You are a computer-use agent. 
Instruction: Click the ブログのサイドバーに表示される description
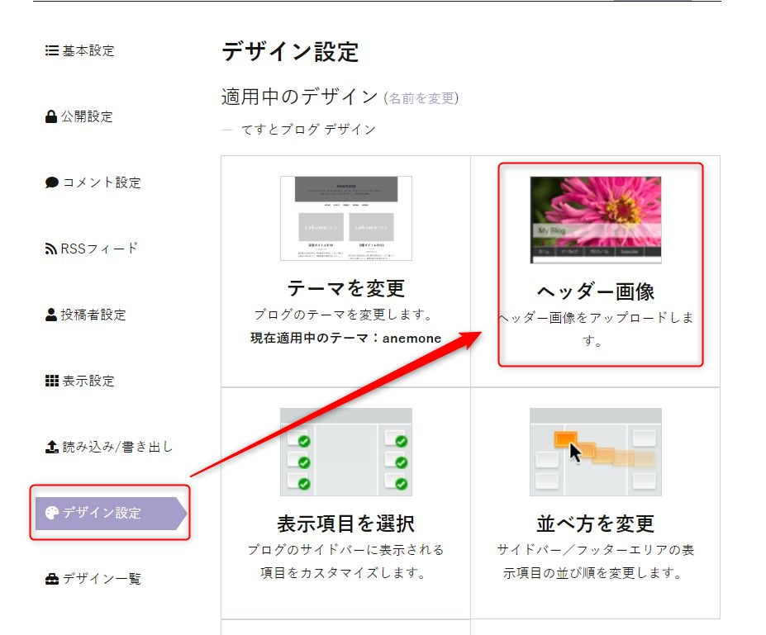pos(346,562)
